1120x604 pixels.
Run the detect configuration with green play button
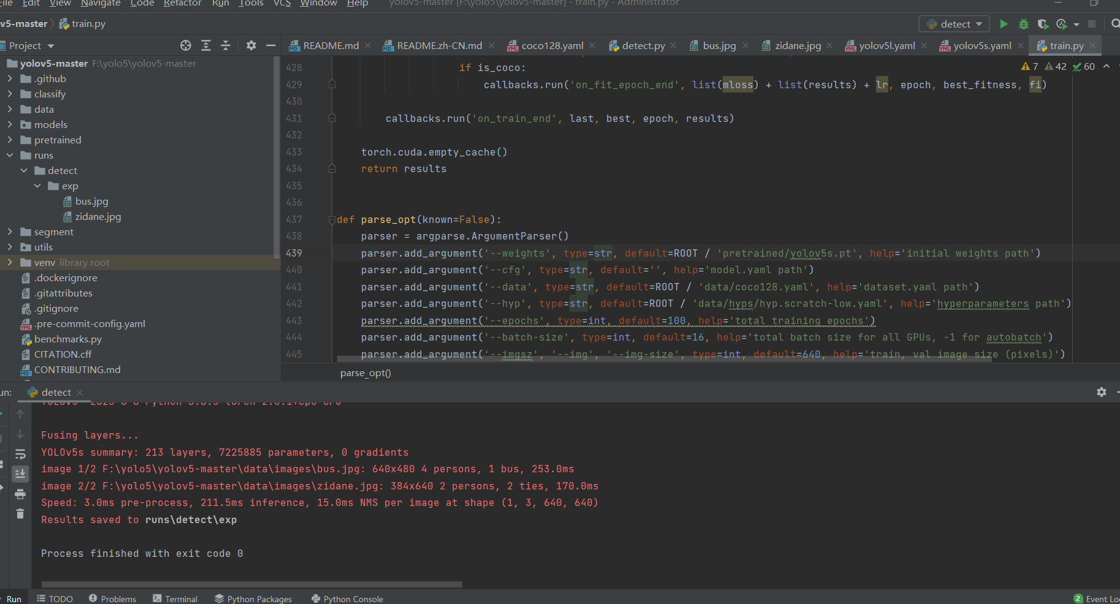coord(1004,24)
